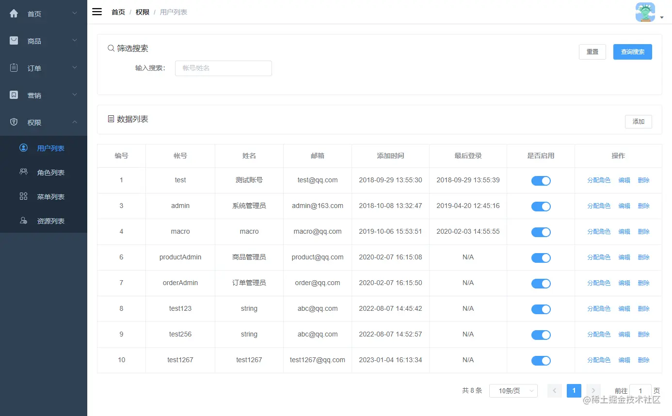Expand the 营销 sidebar chevron
Viewport: 672px width, 416px height.
coord(75,95)
